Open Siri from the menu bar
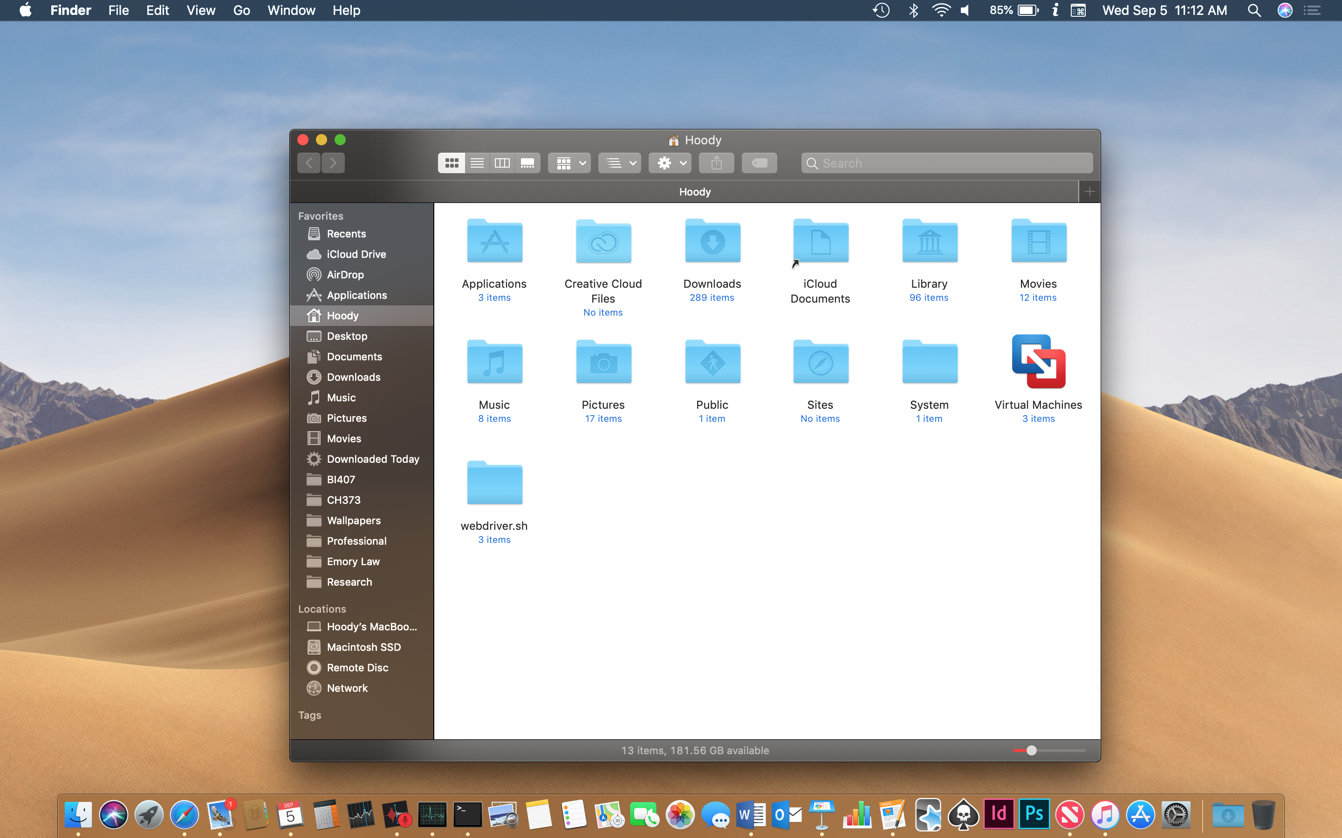This screenshot has width=1342, height=838. point(1285,11)
